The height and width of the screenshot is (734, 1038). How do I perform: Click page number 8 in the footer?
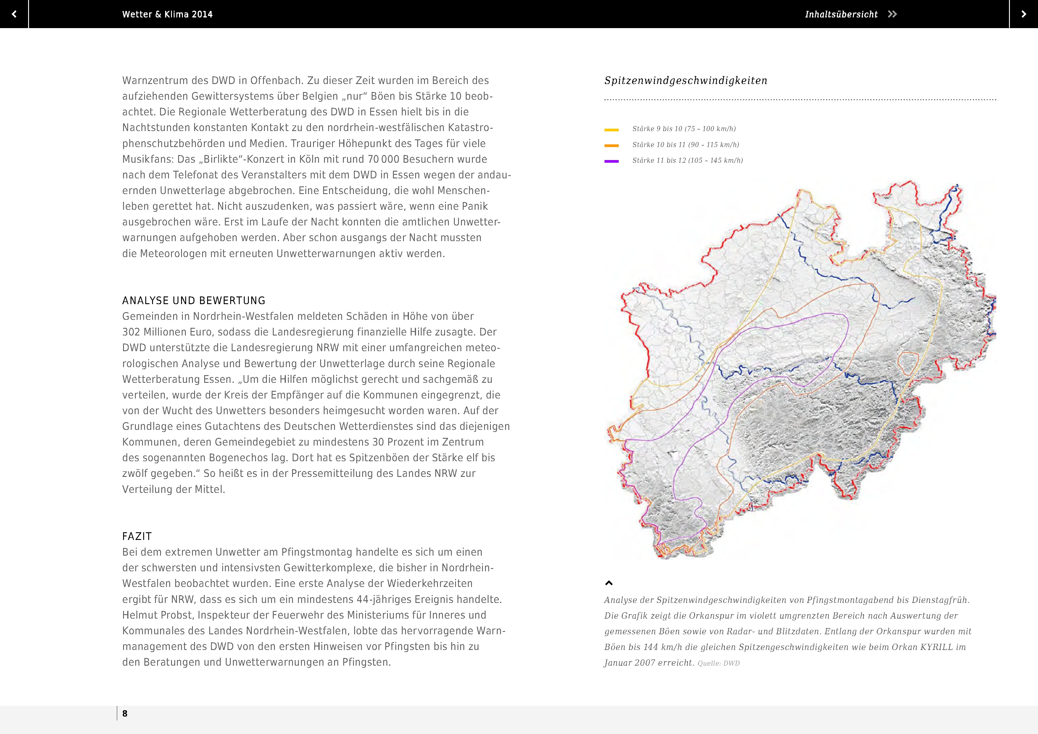coord(125,714)
